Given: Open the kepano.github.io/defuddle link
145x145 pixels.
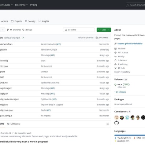Looking at the screenshot, I should (x=130, y=44).
